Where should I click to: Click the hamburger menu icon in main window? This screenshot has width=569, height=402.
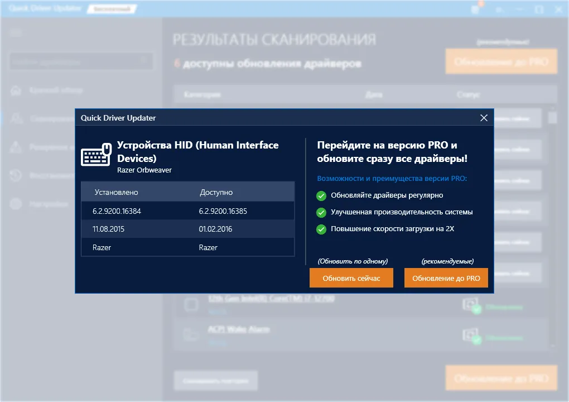[16, 33]
